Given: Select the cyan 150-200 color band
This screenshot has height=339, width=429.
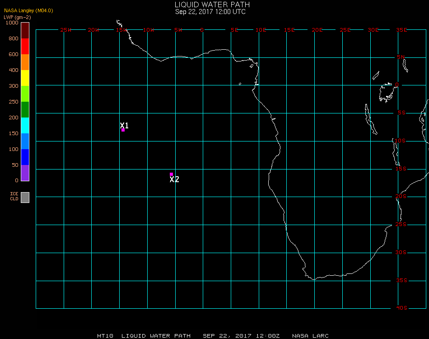Looking at the screenshot, I should (x=25, y=125).
